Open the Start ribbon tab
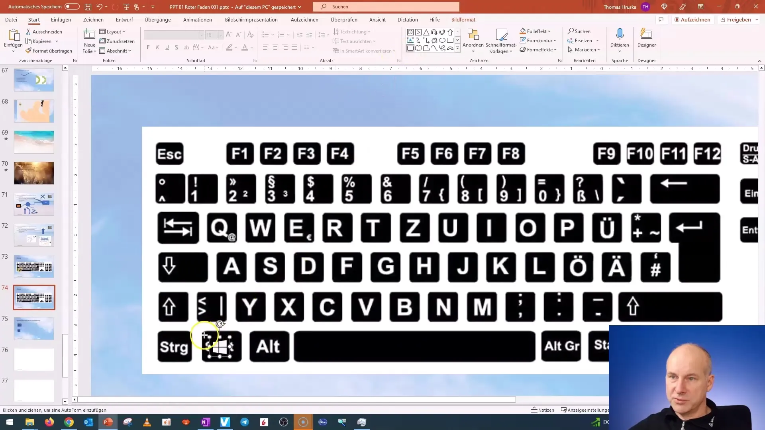Viewport: 765px width, 430px height. 33,20
